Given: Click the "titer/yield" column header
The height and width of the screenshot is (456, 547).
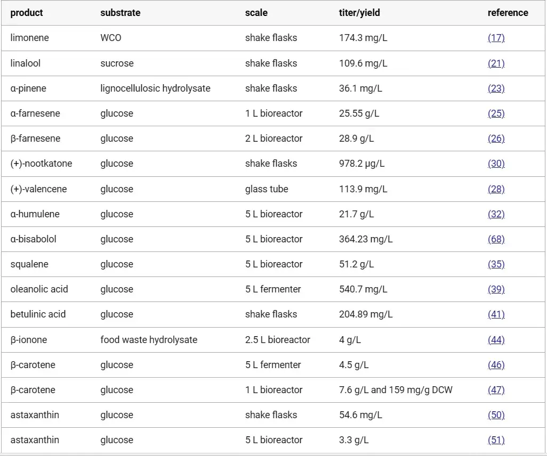Looking at the screenshot, I should point(359,13).
